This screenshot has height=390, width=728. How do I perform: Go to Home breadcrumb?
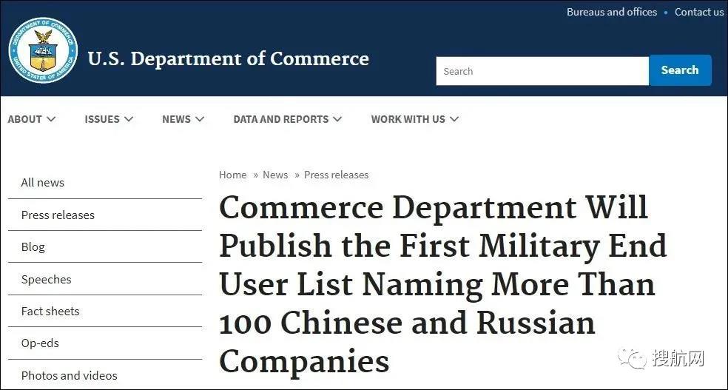[x=232, y=175]
